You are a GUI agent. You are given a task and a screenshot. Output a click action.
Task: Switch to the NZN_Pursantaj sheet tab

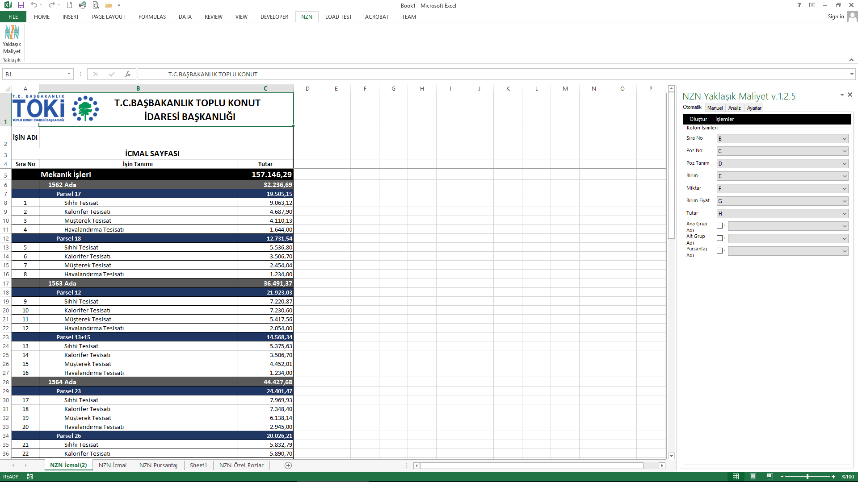pyautogui.click(x=158, y=465)
